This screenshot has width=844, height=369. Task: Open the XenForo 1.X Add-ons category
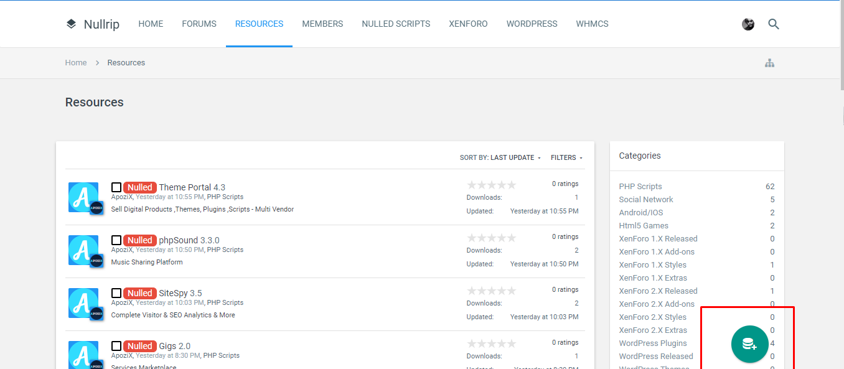657,252
